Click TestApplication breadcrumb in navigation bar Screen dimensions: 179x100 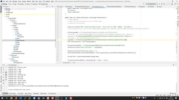tap(43, 4)
